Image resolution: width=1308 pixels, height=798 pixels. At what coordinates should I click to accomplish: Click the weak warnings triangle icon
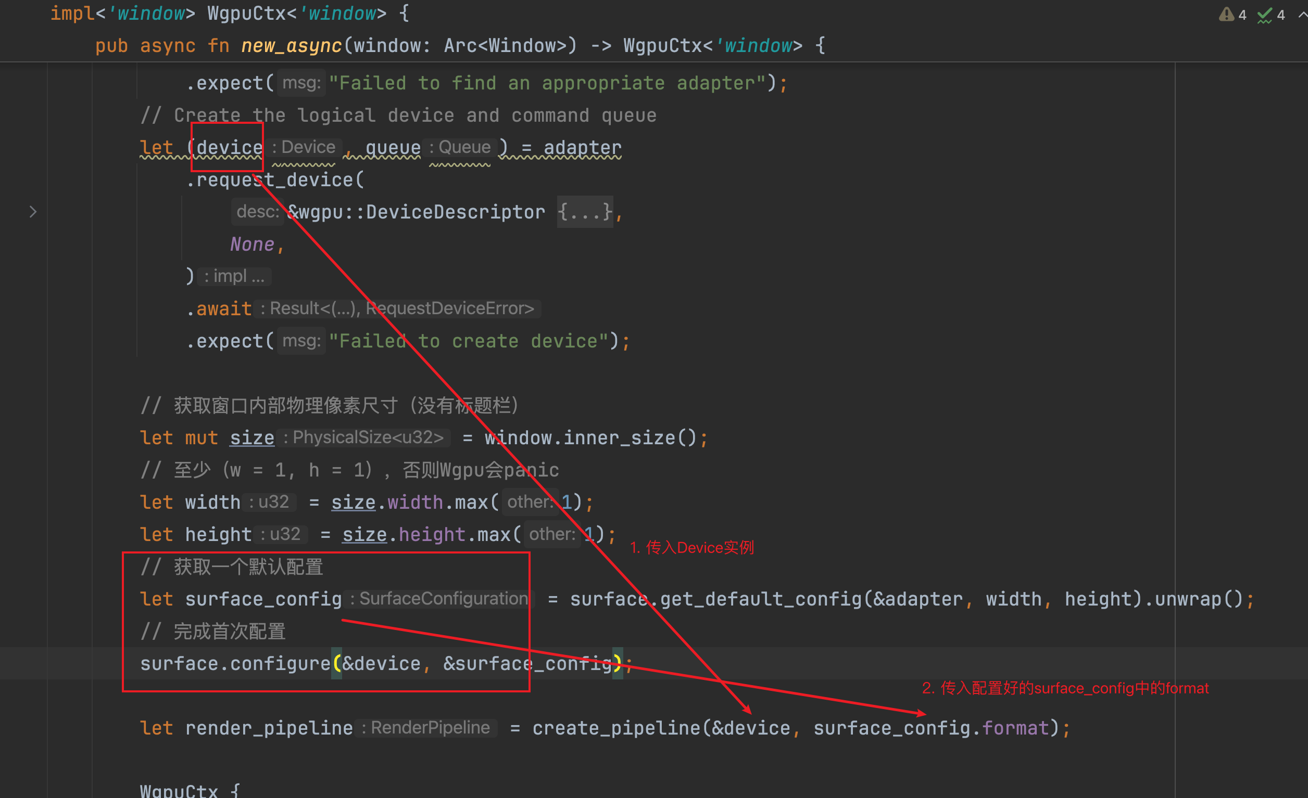click(x=1226, y=15)
